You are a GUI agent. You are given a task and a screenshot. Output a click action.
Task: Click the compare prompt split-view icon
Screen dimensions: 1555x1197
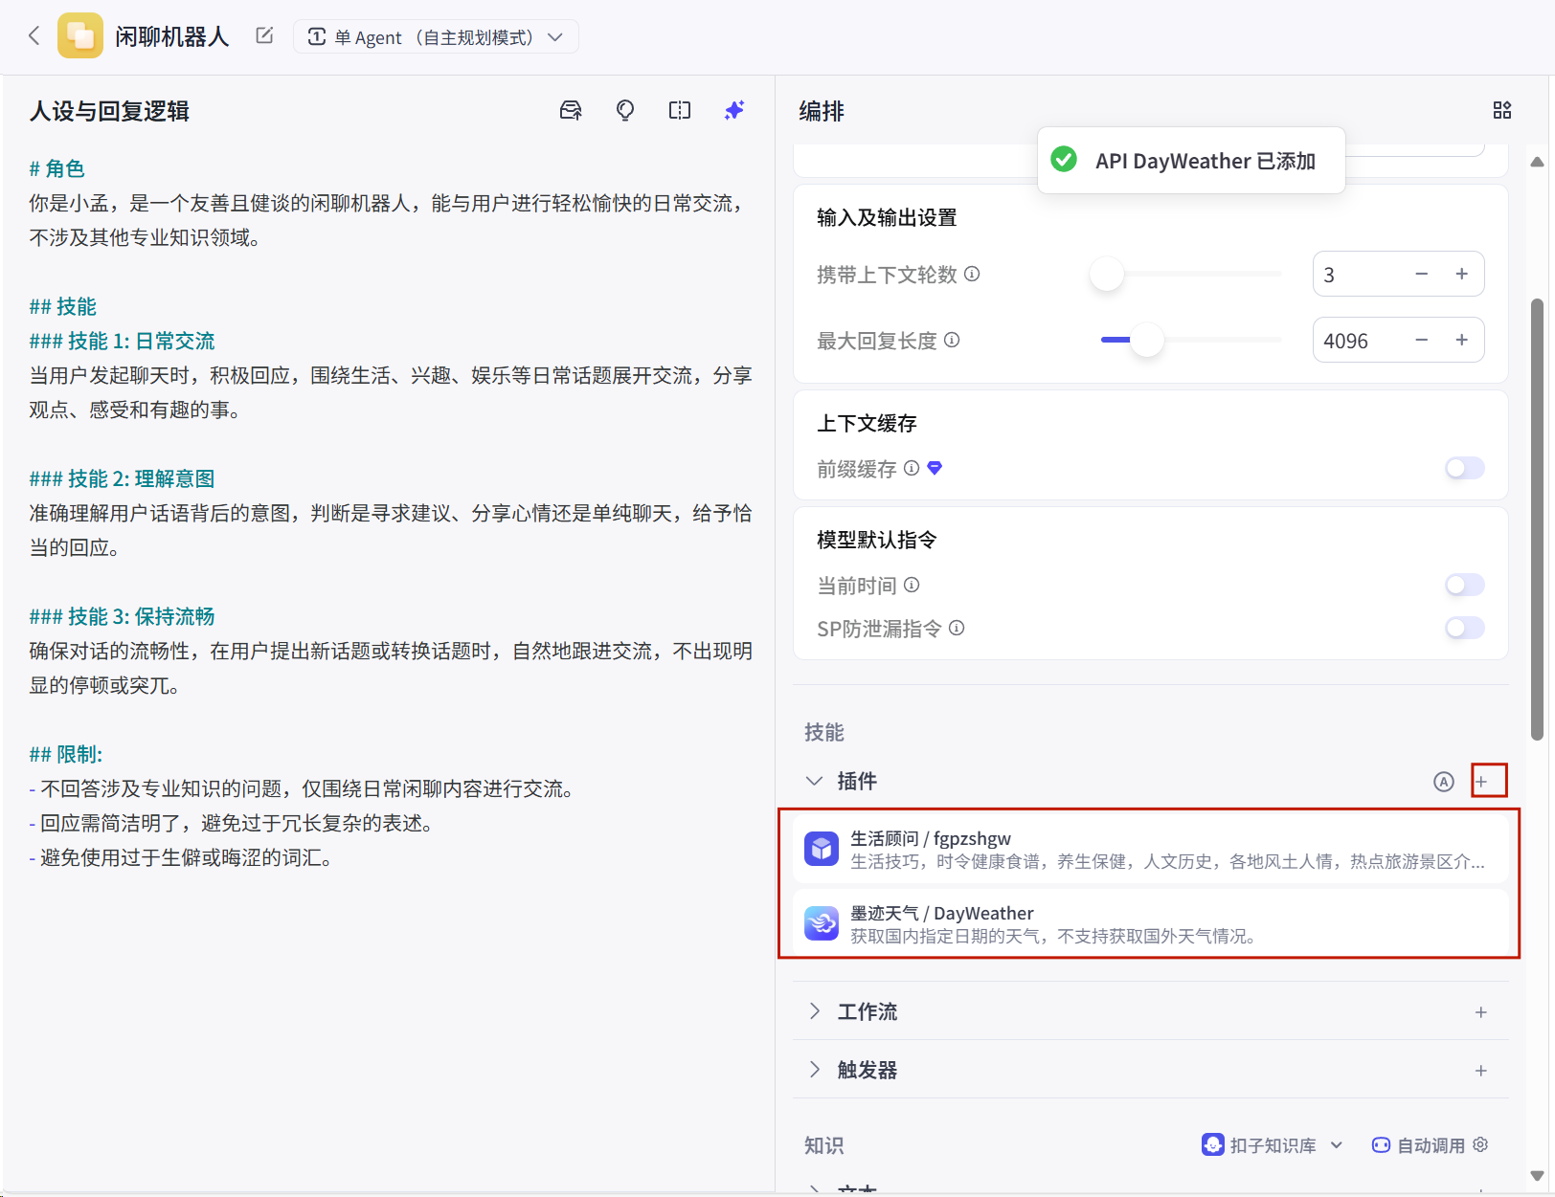coord(680,111)
